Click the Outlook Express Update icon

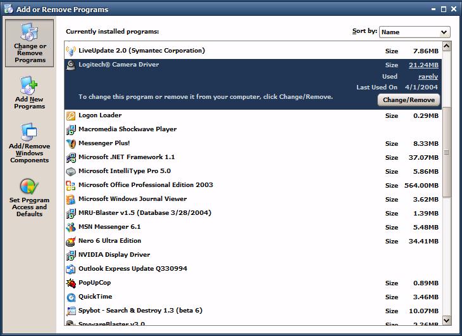pos(71,269)
